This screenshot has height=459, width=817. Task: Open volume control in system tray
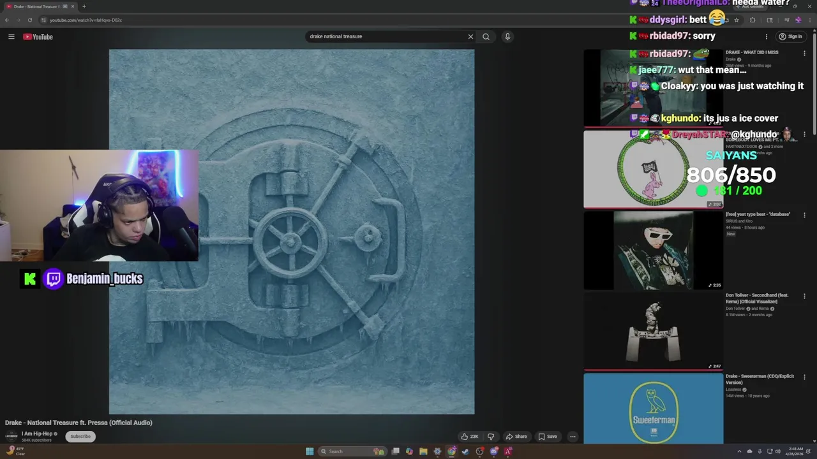[778, 451]
